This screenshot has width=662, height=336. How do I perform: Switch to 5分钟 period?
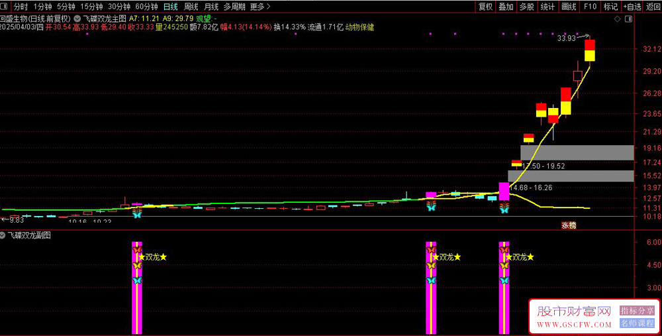66,7
